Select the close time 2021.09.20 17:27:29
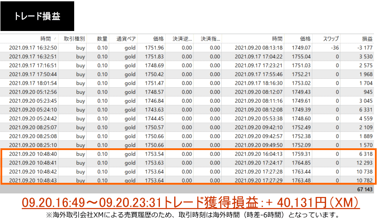 click(x=259, y=180)
